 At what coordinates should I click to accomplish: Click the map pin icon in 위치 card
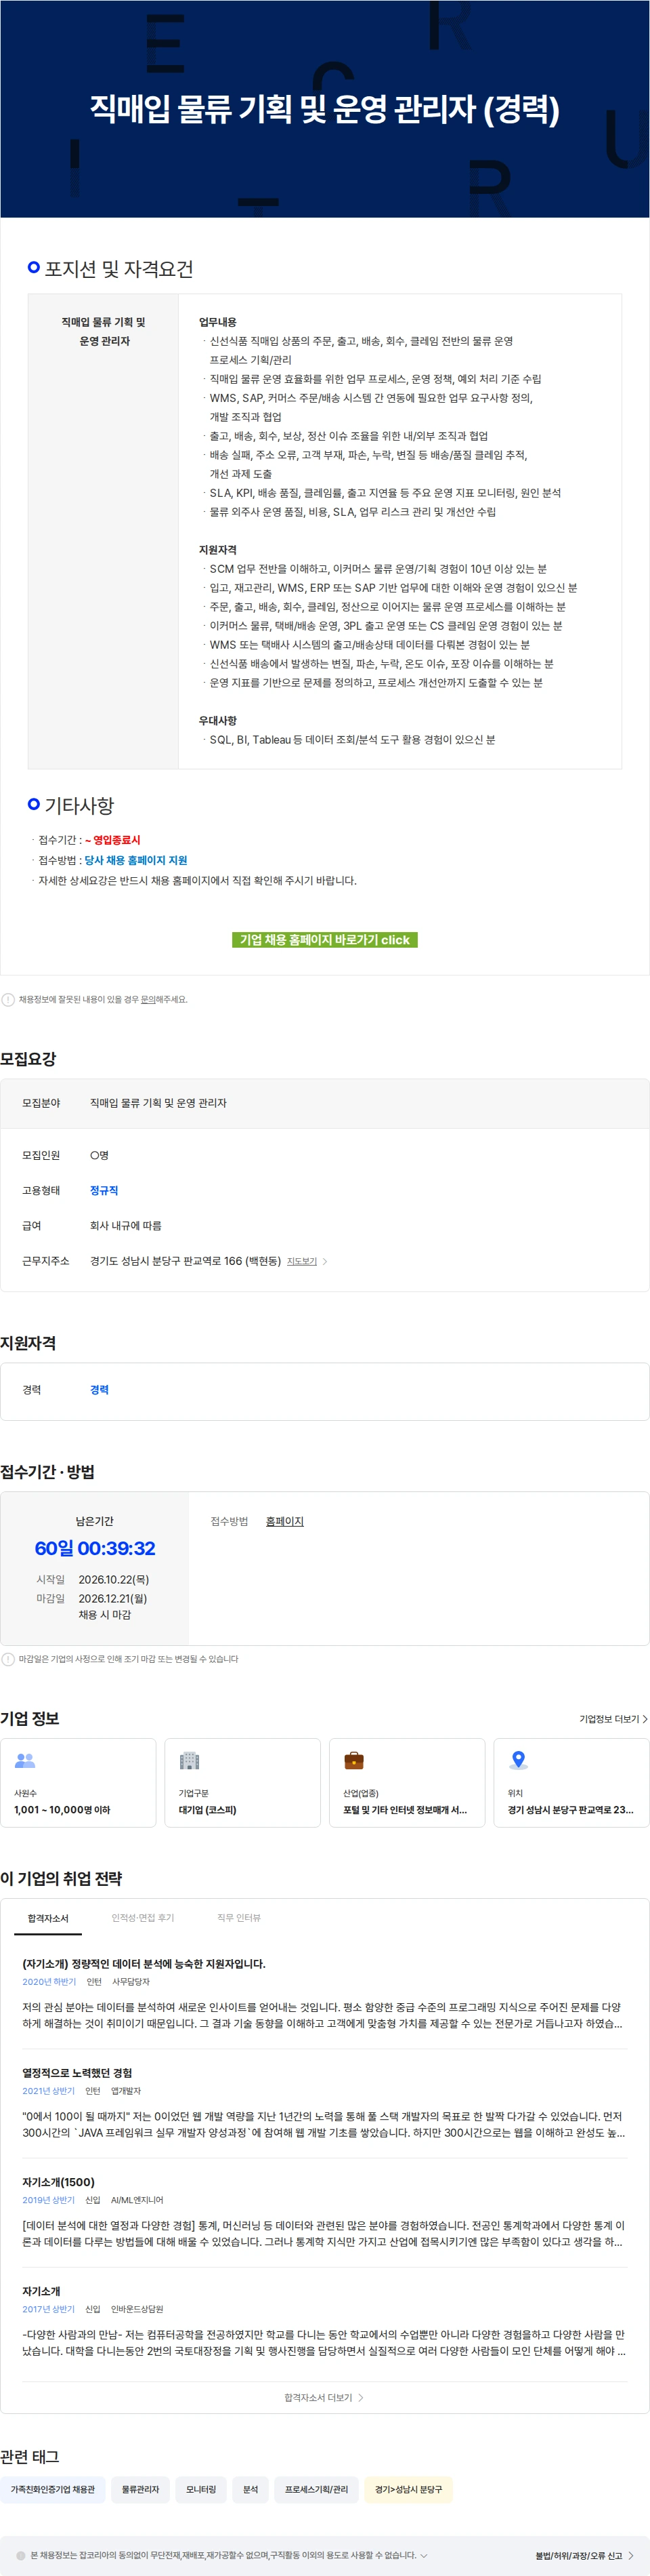pyautogui.click(x=518, y=1760)
